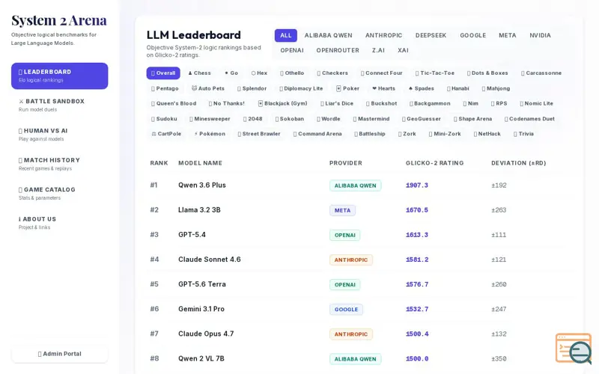599x374 pixels.
Task: Select the Tic-Tac-Toe filter
Action: tap(435, 73)
